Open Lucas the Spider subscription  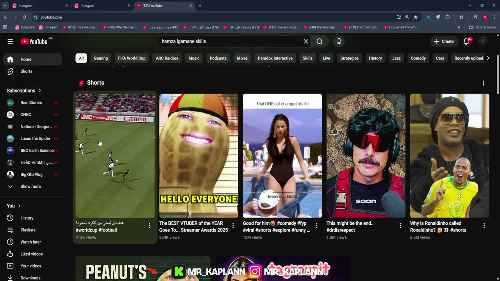click(33, 139)
